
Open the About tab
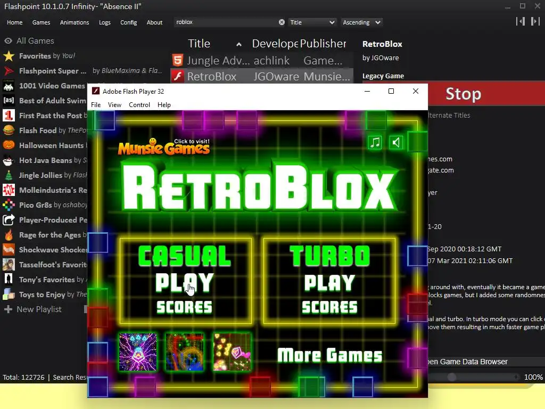pos(154,22)
